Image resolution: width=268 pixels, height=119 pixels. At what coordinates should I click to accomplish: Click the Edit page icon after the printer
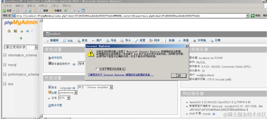tap(83, 11)
